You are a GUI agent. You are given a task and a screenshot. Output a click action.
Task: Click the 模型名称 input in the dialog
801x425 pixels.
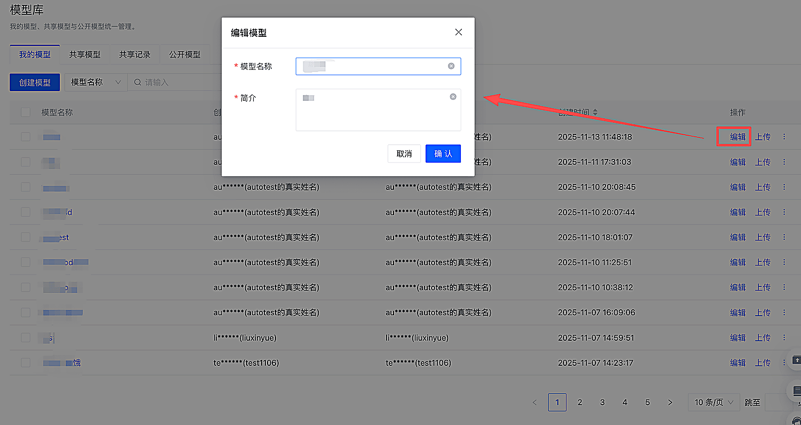coord(378,66)
